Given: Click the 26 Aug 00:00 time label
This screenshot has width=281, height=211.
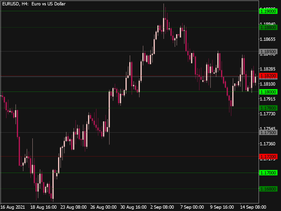Looking at the screenshot, I should (104, 207).
